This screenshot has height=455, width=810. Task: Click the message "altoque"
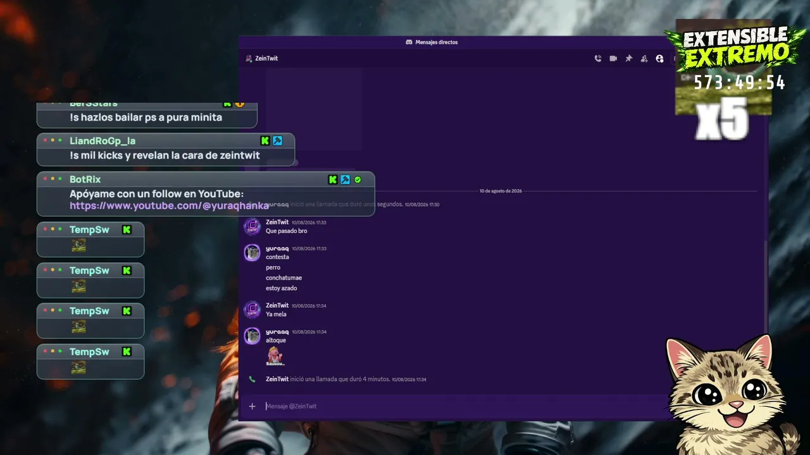276,340
